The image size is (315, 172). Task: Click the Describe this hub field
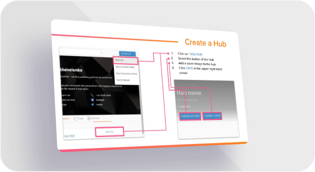click(x=187, y=100)
